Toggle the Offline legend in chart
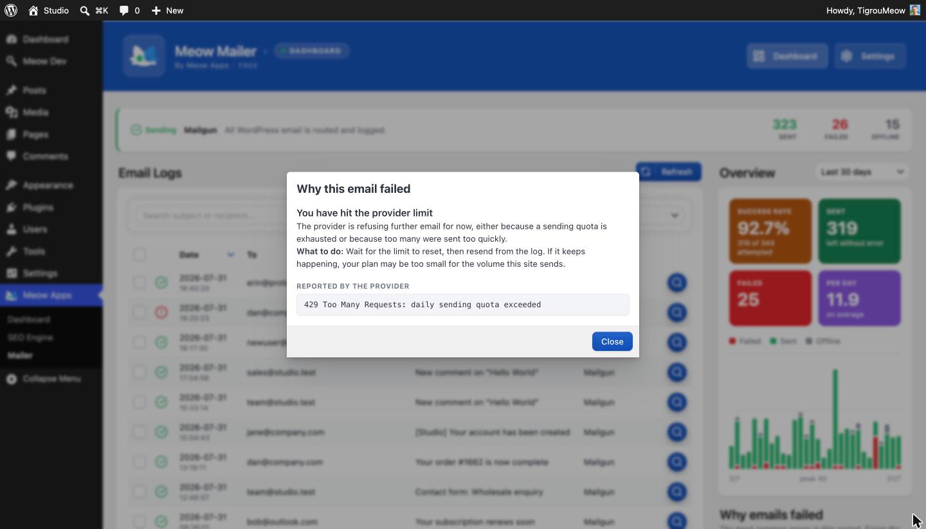926x529 pixels. click(823, 341)
